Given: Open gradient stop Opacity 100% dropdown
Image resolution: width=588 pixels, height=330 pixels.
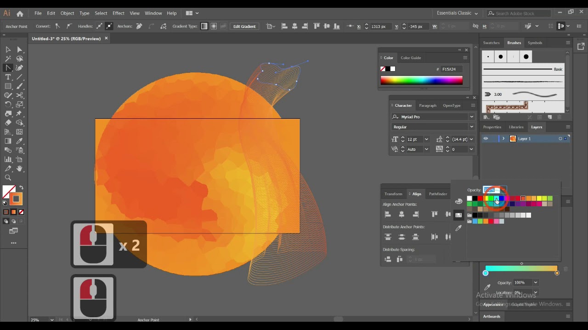Looking at the screenshot, I should coord(536,283).
